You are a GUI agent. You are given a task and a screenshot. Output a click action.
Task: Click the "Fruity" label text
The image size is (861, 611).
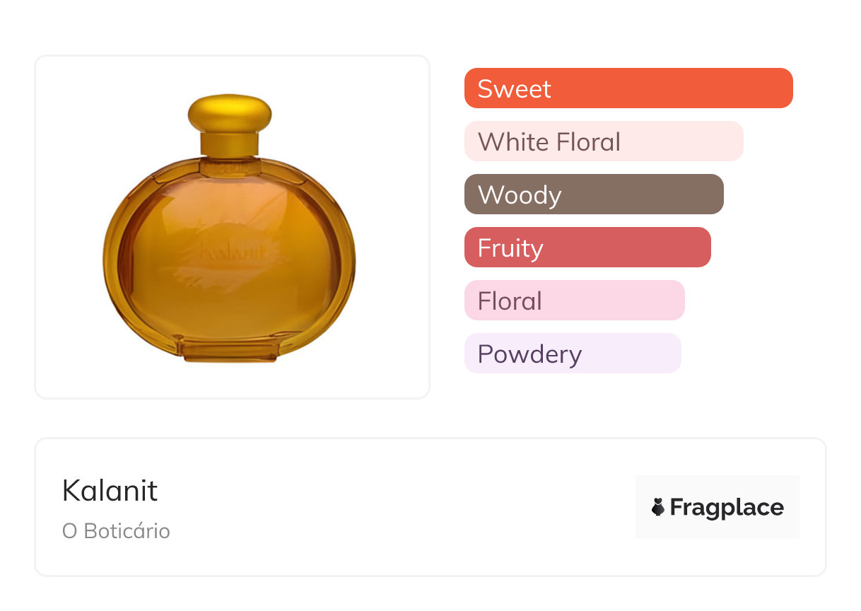[510, 248]
